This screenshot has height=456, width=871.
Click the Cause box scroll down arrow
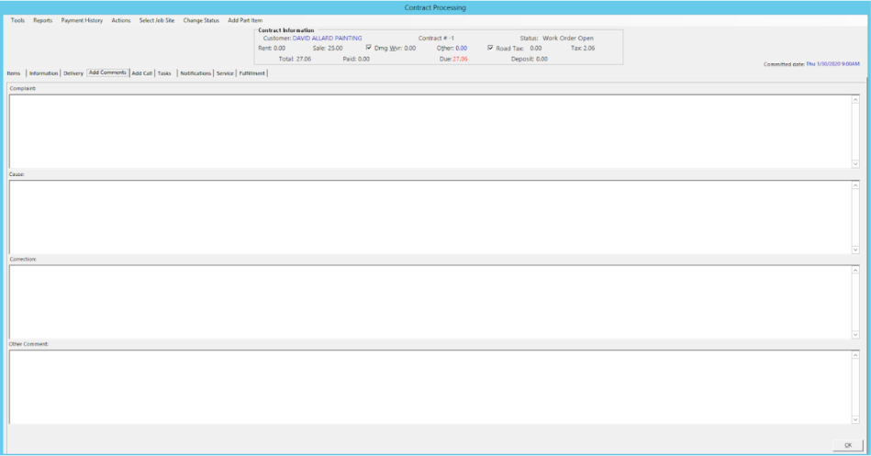coord(855,249)
